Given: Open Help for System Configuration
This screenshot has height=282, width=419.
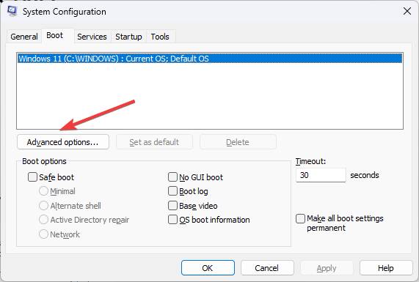Looking at the screenshot, I should 386,268.
